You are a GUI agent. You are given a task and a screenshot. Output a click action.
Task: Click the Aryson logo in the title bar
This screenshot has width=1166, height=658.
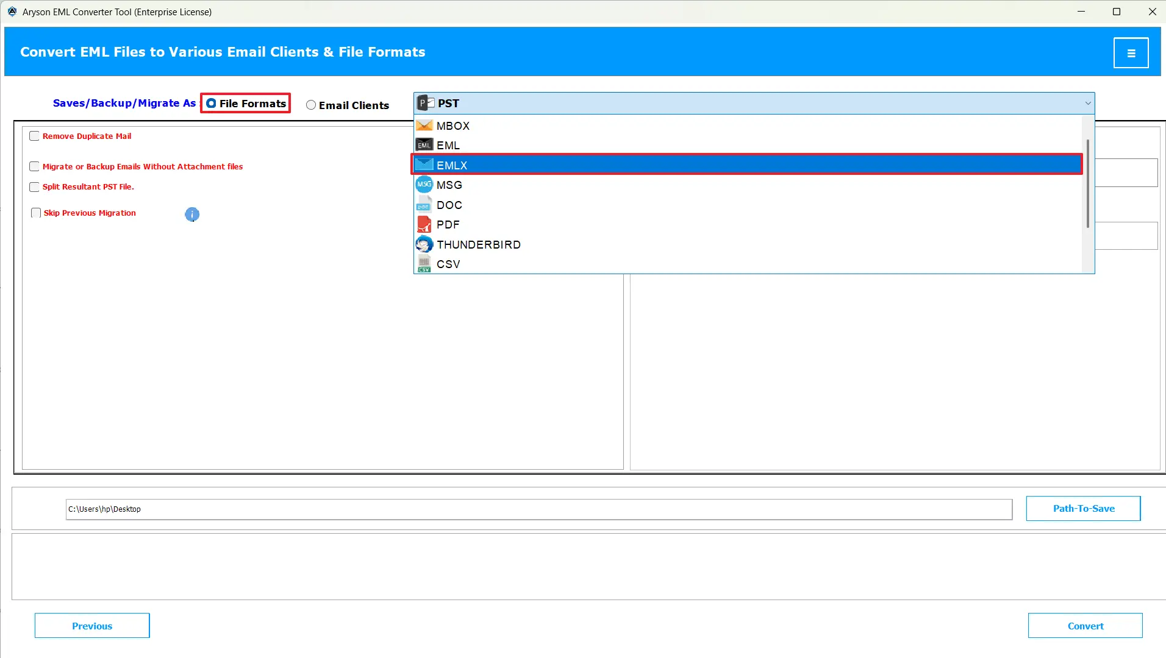click(x=12, y=11)
